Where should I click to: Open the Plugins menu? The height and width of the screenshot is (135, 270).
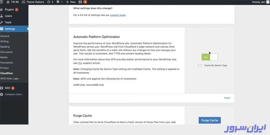pos(9,10)
